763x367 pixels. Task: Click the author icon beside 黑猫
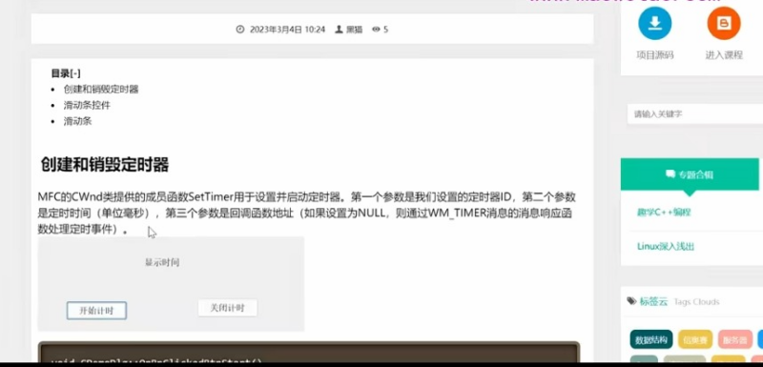(x=340, y=30)
